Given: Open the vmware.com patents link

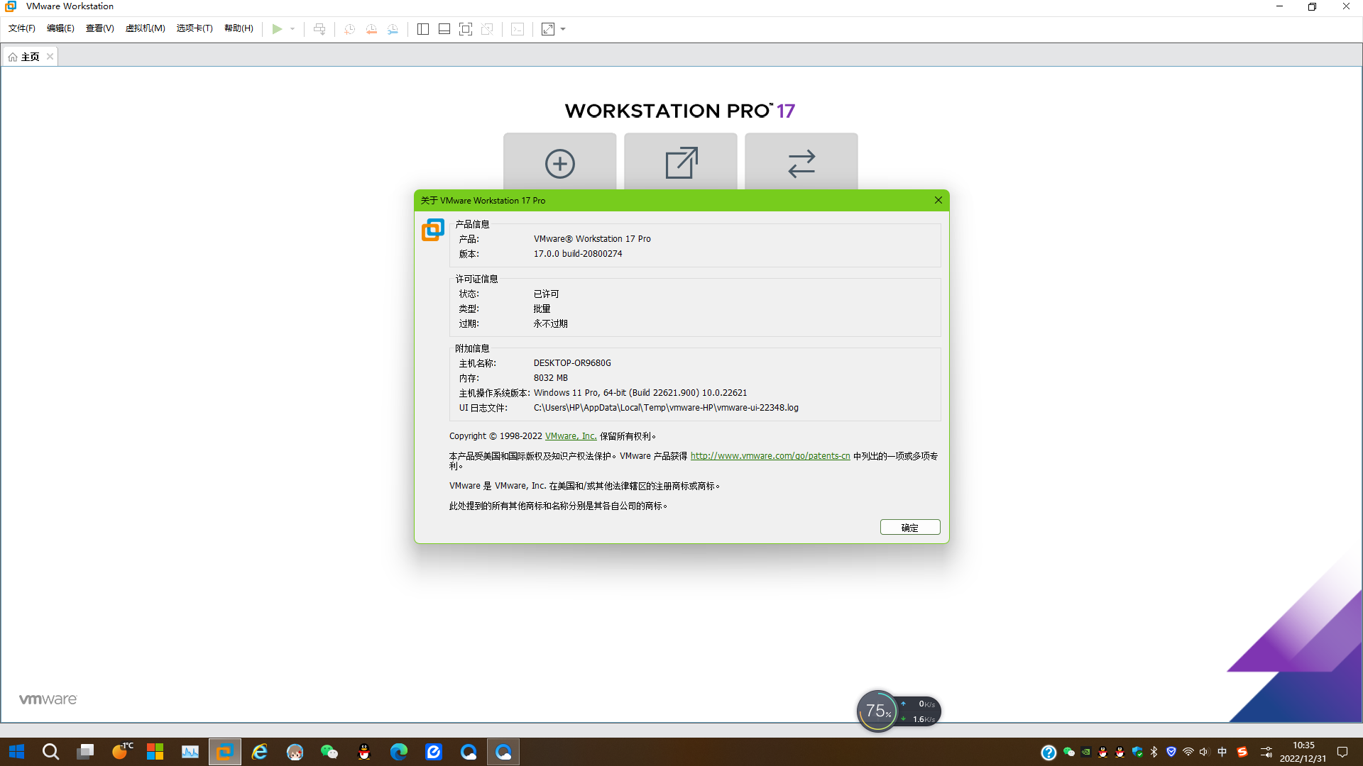Looking at the screenshot, I should click(770, 456).
